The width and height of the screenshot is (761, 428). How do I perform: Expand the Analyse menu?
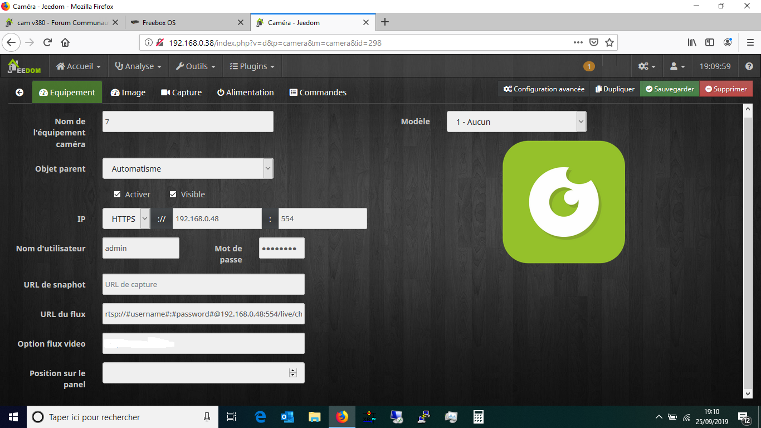[x=138, y=66]
